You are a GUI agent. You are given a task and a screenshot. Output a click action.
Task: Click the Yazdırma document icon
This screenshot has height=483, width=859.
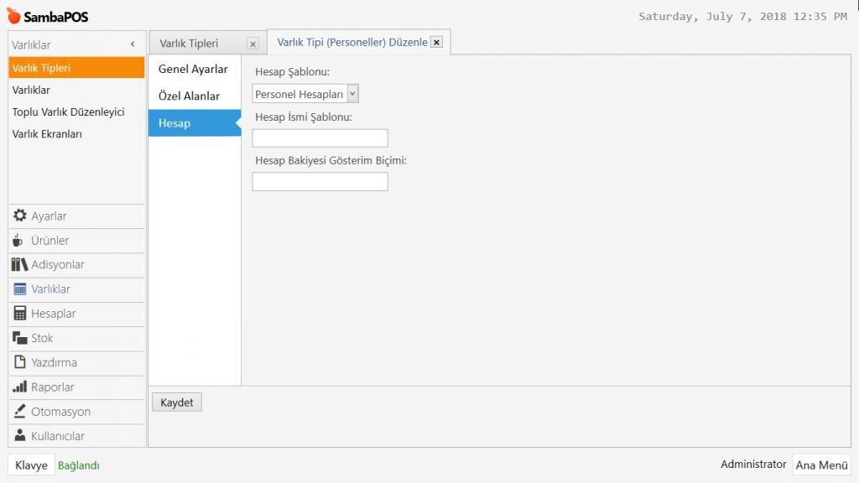(x=20, y=362)
